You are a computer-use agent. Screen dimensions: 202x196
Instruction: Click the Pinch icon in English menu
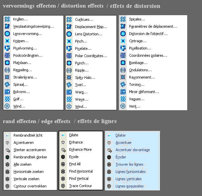coord(69,41)
